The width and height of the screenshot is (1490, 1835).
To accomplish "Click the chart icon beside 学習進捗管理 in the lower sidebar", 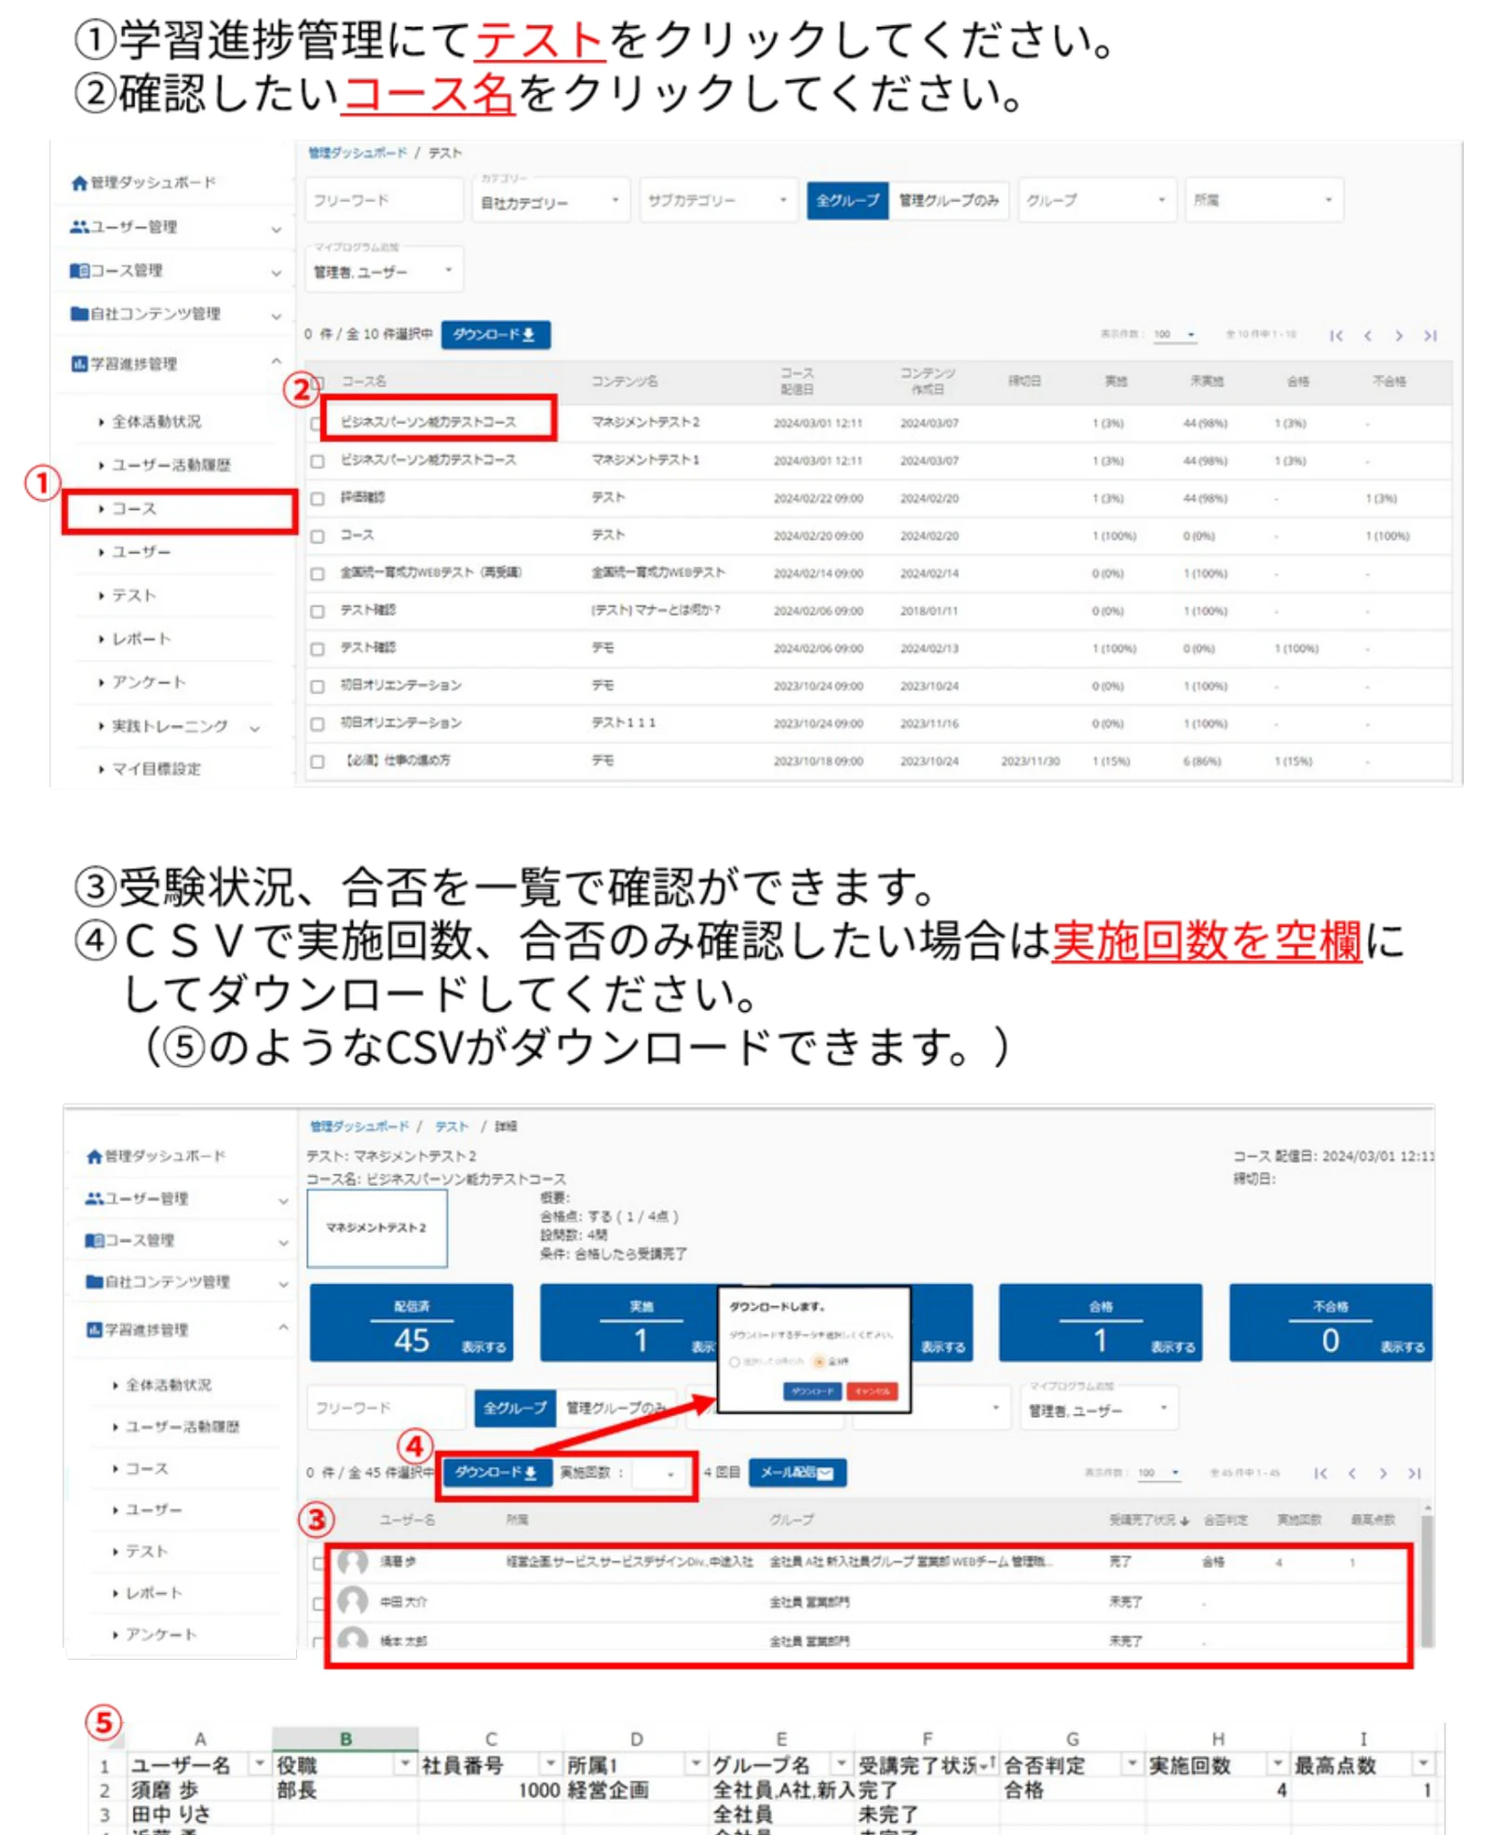I will [x=94, y=1329].
